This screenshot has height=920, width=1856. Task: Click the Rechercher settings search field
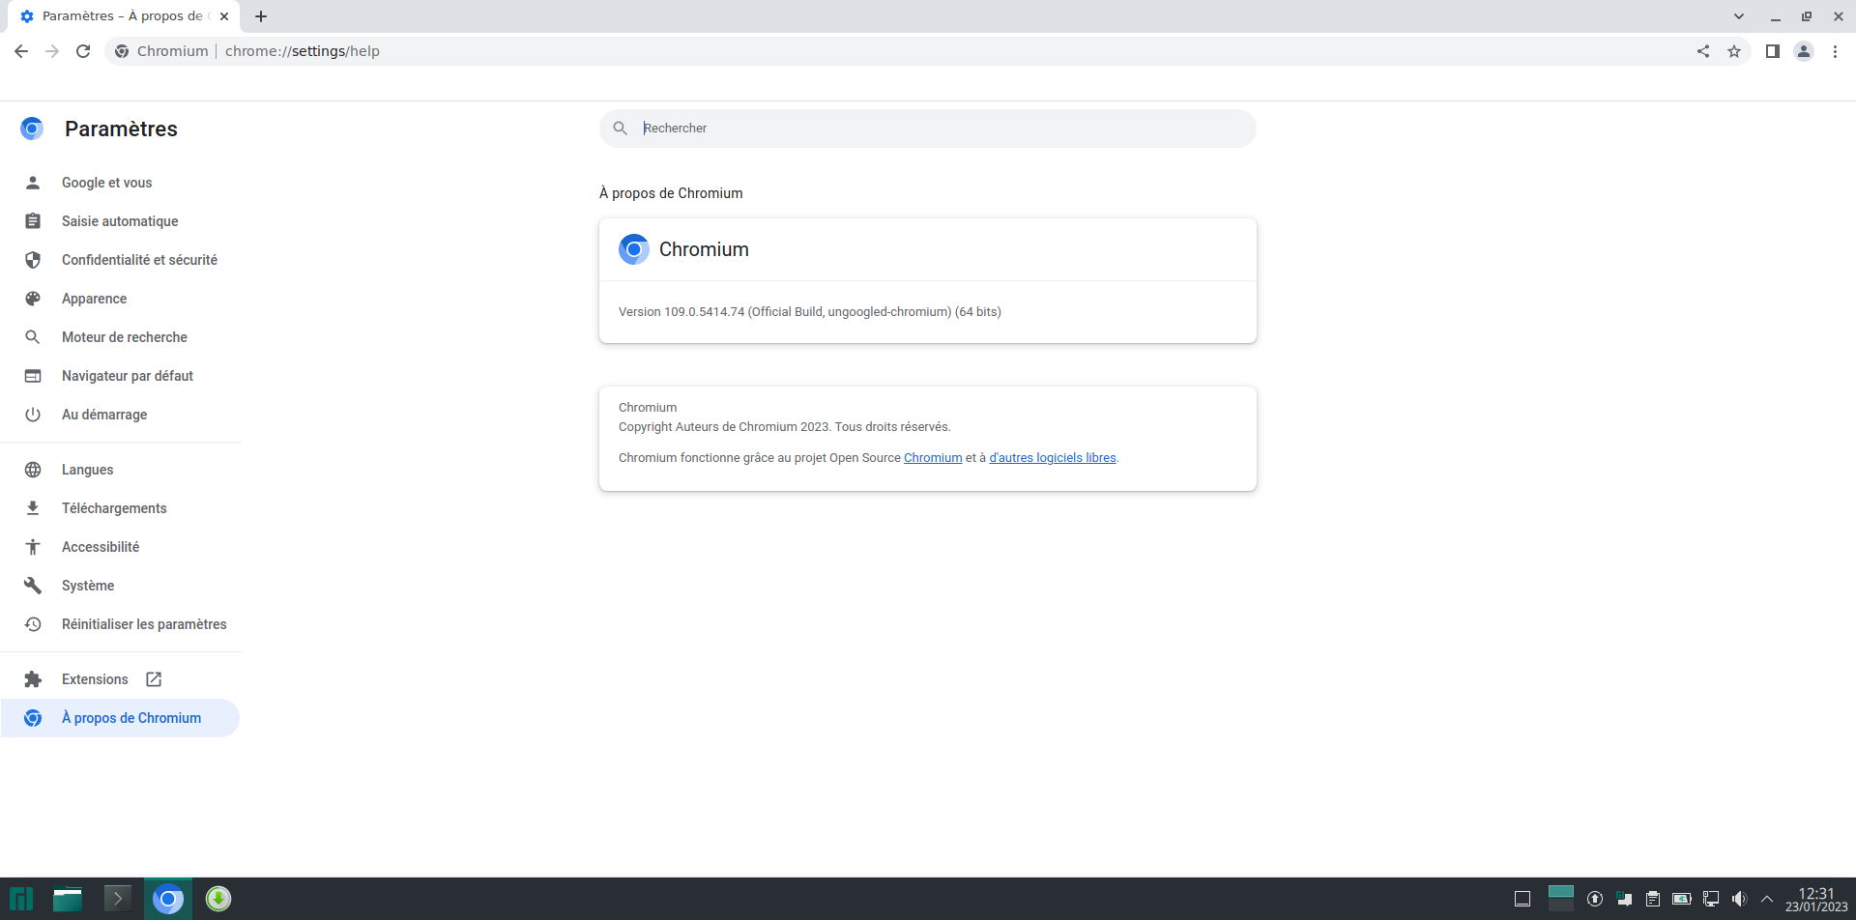point(928,129)
